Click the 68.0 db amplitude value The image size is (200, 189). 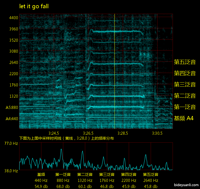coord(63,186)
